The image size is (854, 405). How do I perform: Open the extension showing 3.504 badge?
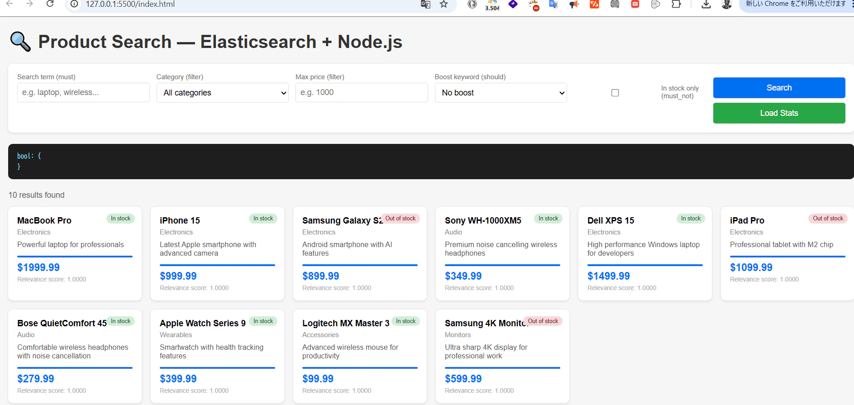coord(492,5)
